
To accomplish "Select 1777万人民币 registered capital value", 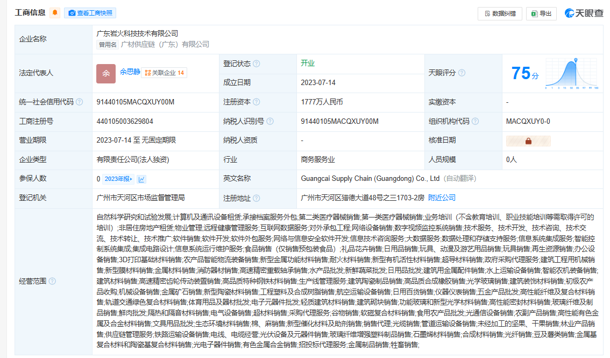I will tap(322, 102).
